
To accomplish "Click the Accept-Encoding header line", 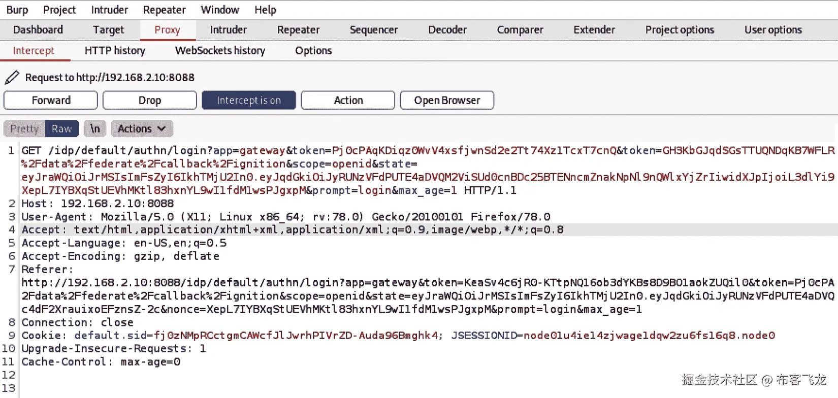I will pyautogui.click(x=120, y=256).
